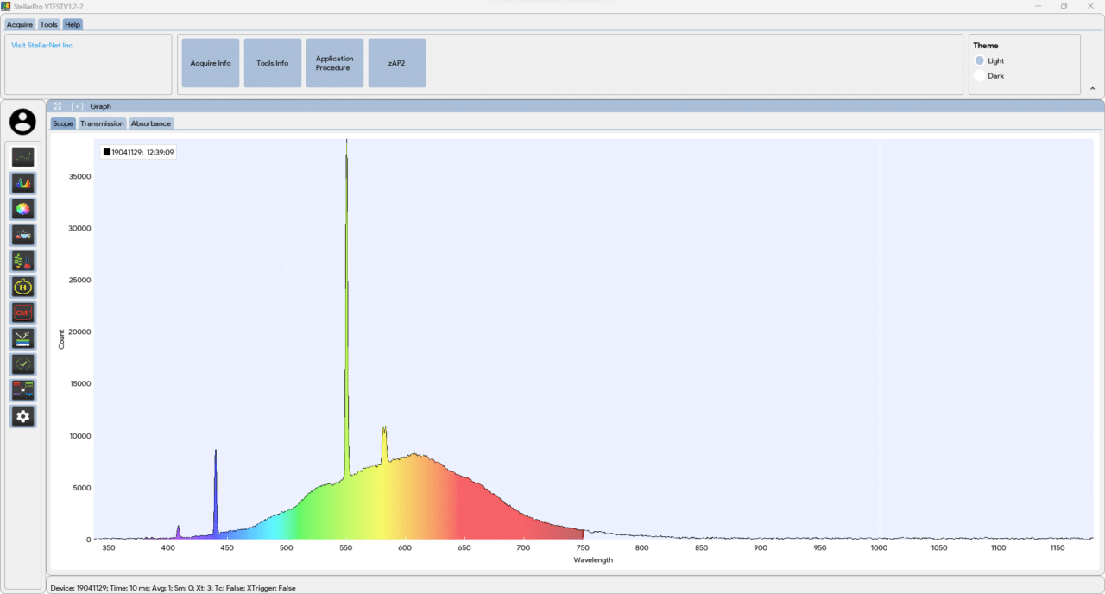Screen dimensions: 1105x594
Task: Switch to the Tools ribbon tab
Action: tap(48, 24)
